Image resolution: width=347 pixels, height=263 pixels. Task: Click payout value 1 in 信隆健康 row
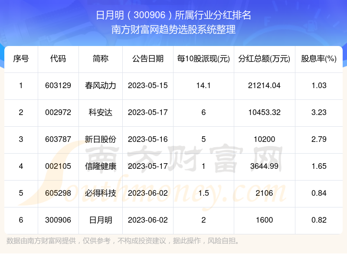click(203, 166)
